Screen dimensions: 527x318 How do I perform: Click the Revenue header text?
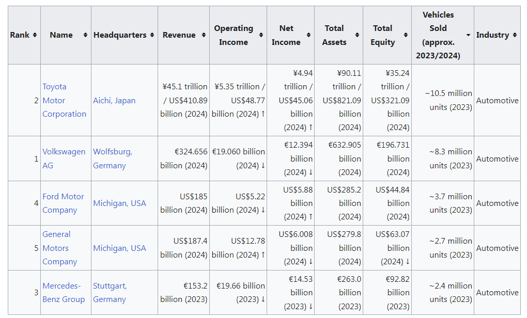pyautogui.click(x=179, y=35)
